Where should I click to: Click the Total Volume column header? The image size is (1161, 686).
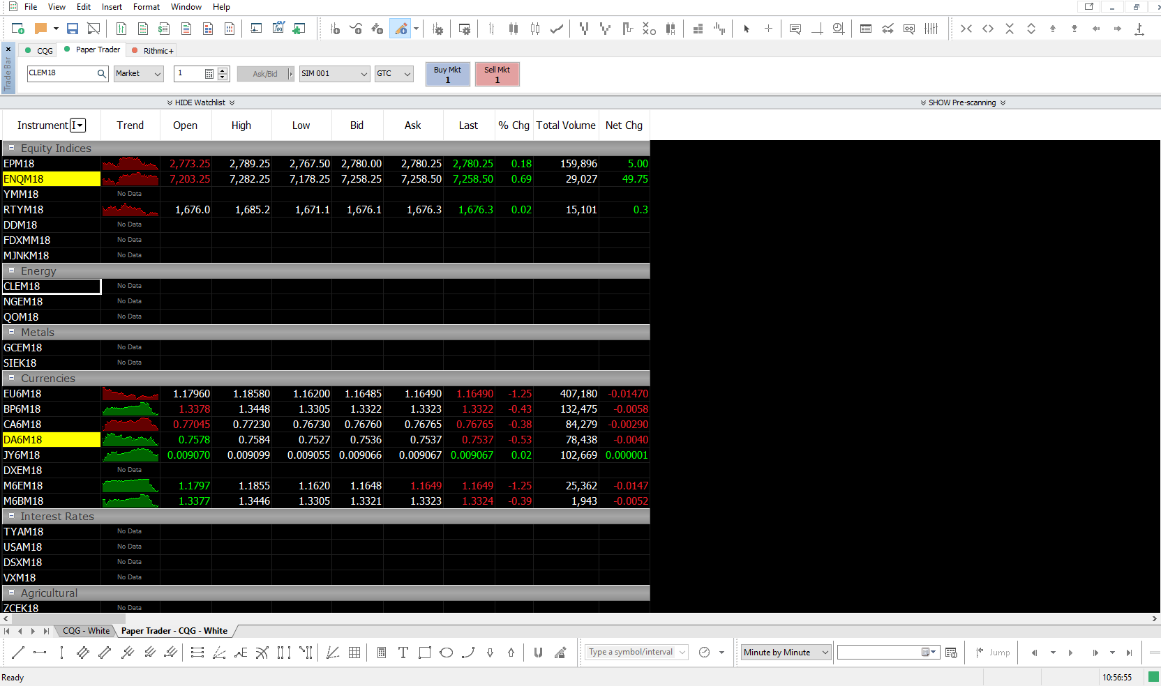(x=566, y=125)
